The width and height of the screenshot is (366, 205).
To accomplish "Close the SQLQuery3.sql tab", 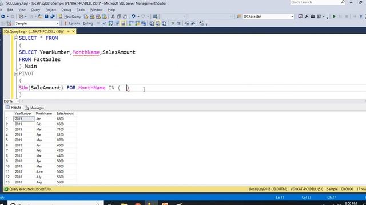I will [x=74, y=31].
